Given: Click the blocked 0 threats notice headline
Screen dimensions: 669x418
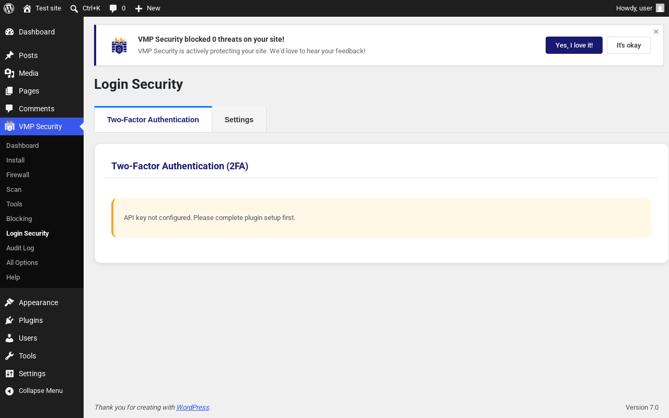Looking at the screenshot, I should pos(211,39).
